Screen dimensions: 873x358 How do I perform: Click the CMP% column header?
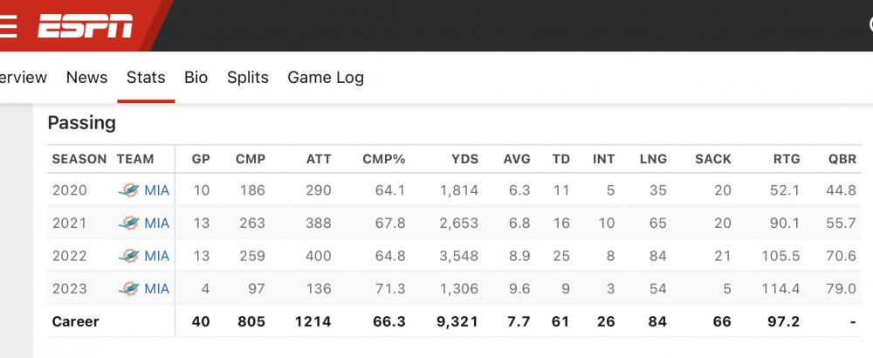coord(384,159)
